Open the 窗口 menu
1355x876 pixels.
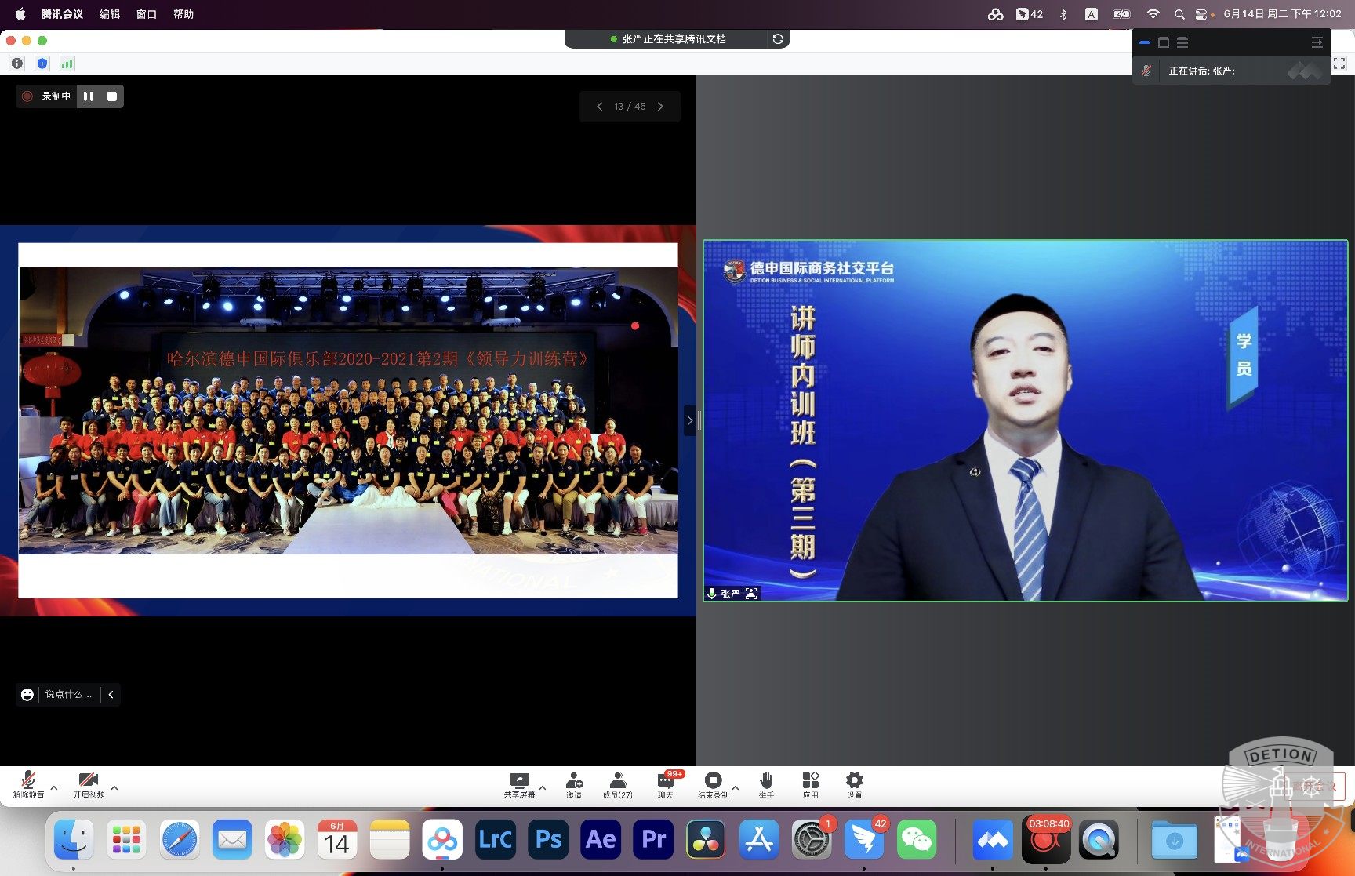[x=147, y=14]
